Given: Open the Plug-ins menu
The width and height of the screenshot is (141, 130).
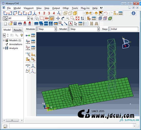Looking at the screenshot, I should click(85, 8).
